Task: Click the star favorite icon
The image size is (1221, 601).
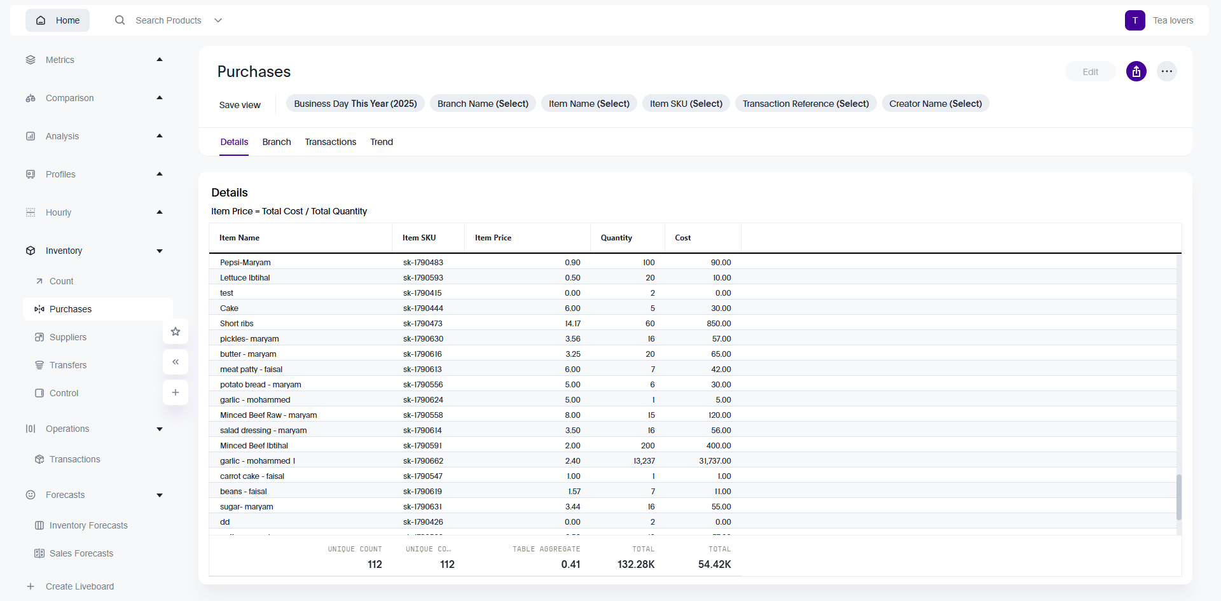Action: point(176,331)
